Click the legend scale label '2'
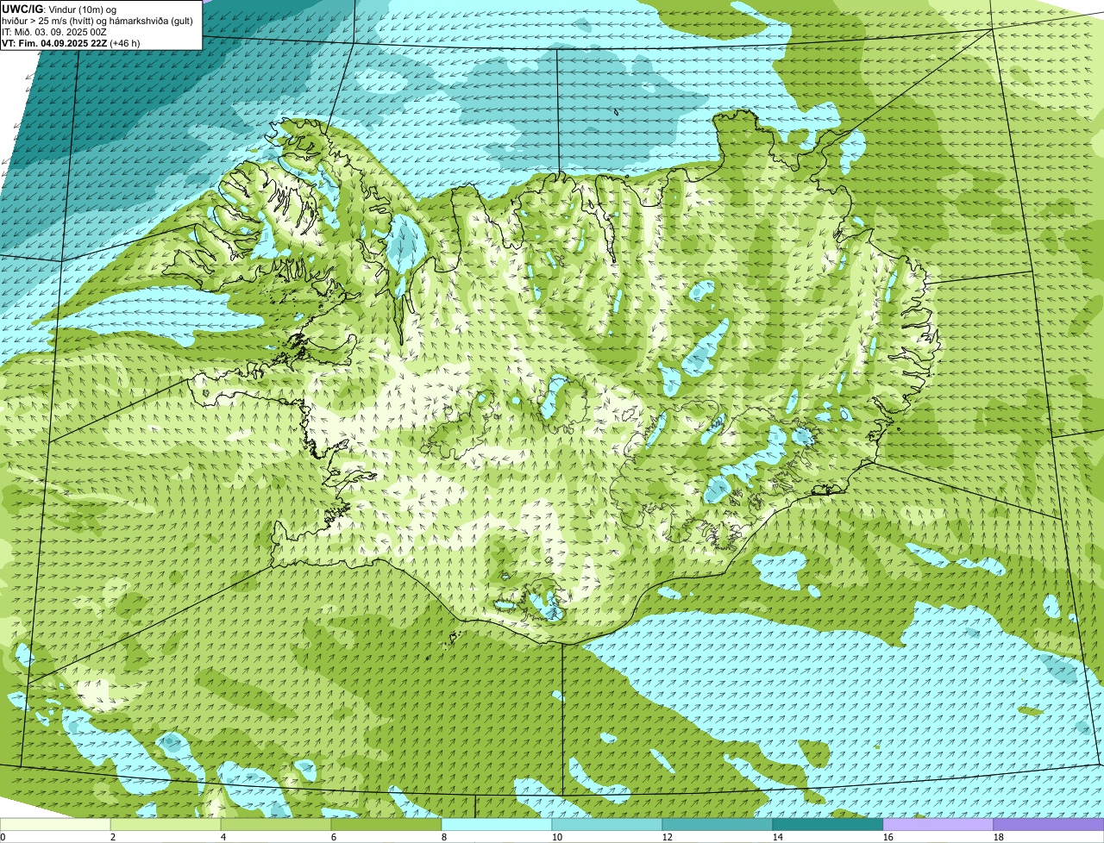 point(113,837)
